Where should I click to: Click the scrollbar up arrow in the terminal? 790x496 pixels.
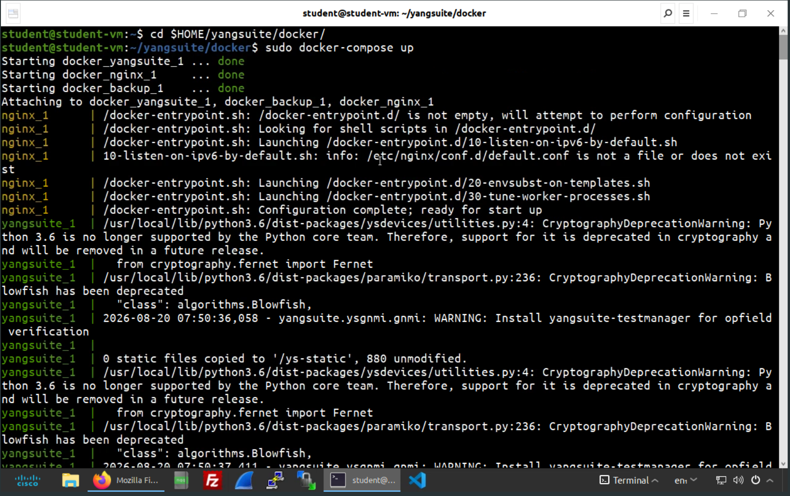[783, 31]
